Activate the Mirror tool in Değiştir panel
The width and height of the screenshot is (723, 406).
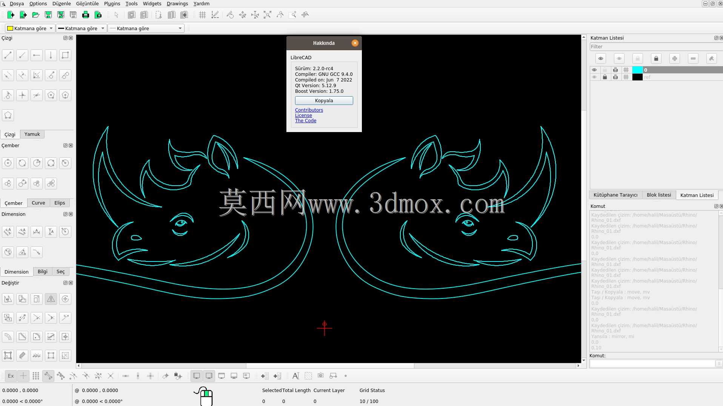click(51, 299)
